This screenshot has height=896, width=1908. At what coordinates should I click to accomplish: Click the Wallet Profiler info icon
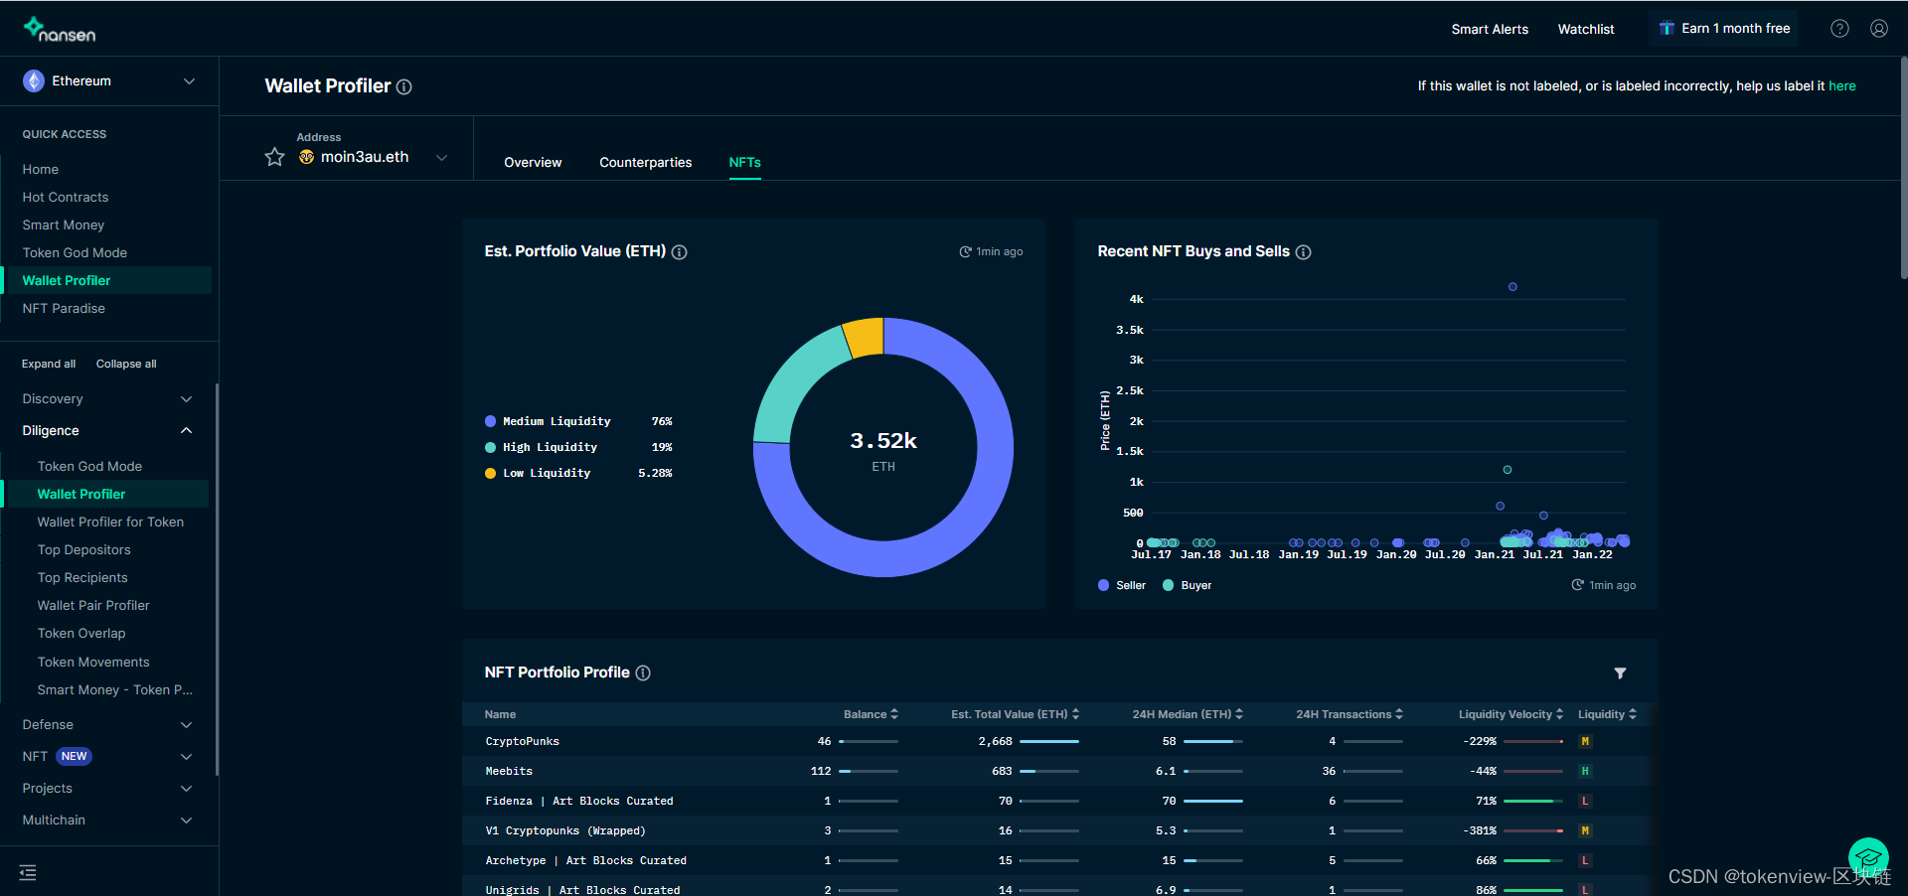pos(404,87)
